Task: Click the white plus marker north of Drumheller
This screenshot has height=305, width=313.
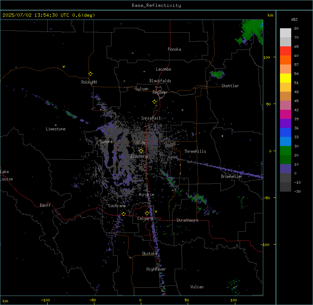Action: (222, 136)
